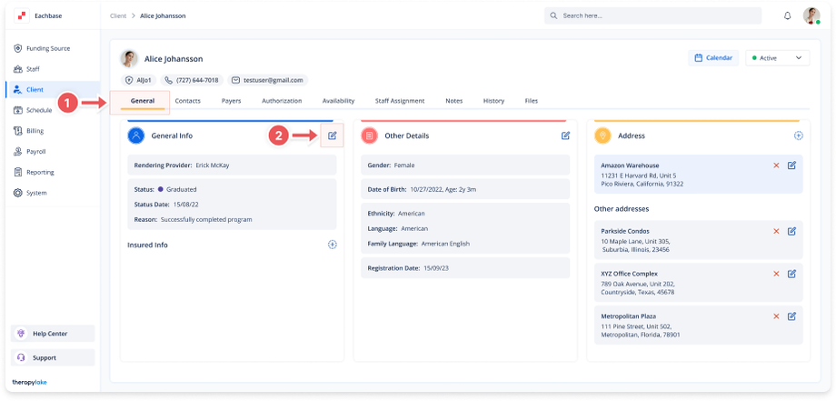Select the Staff Assignment tab
This screenshot has width=836, height=401.
(400, 101)
